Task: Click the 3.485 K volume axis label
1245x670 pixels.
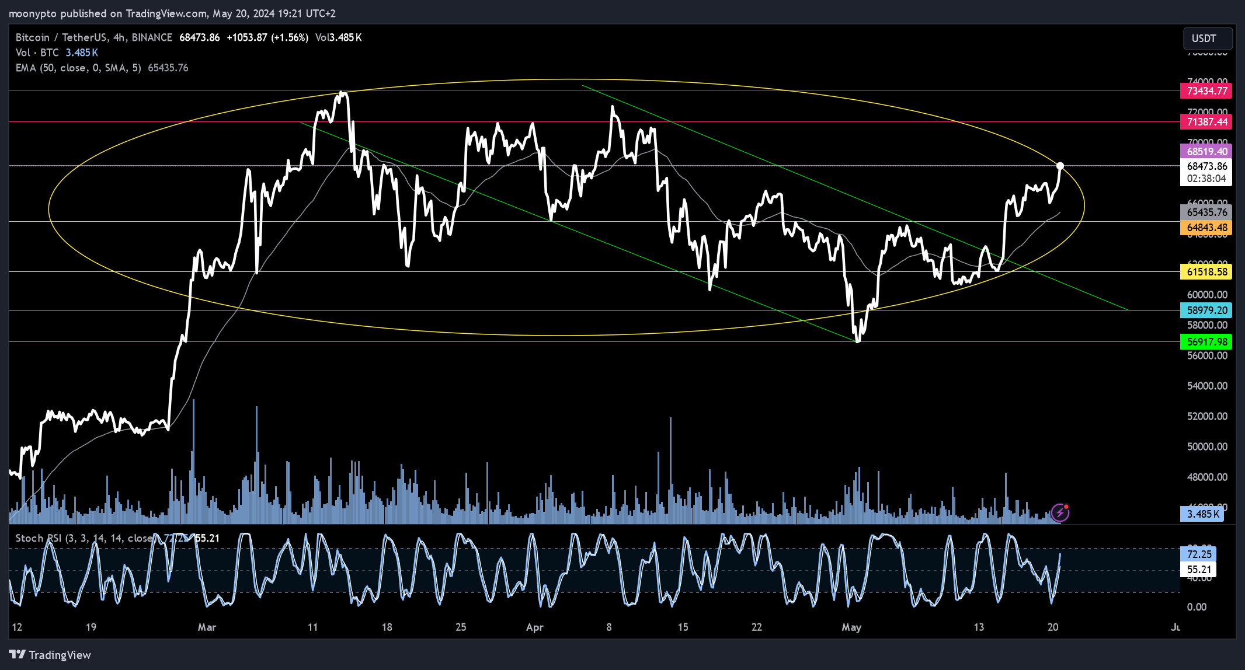Action: pyautogui.click(x=1202, y=514)
